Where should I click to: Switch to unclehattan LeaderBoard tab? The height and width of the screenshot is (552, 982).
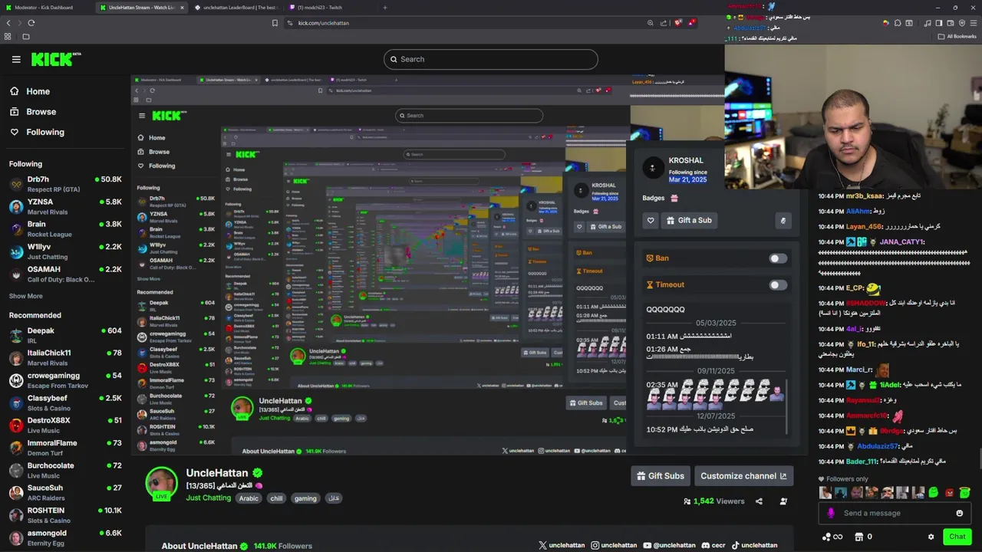click(x=236, y=8)
